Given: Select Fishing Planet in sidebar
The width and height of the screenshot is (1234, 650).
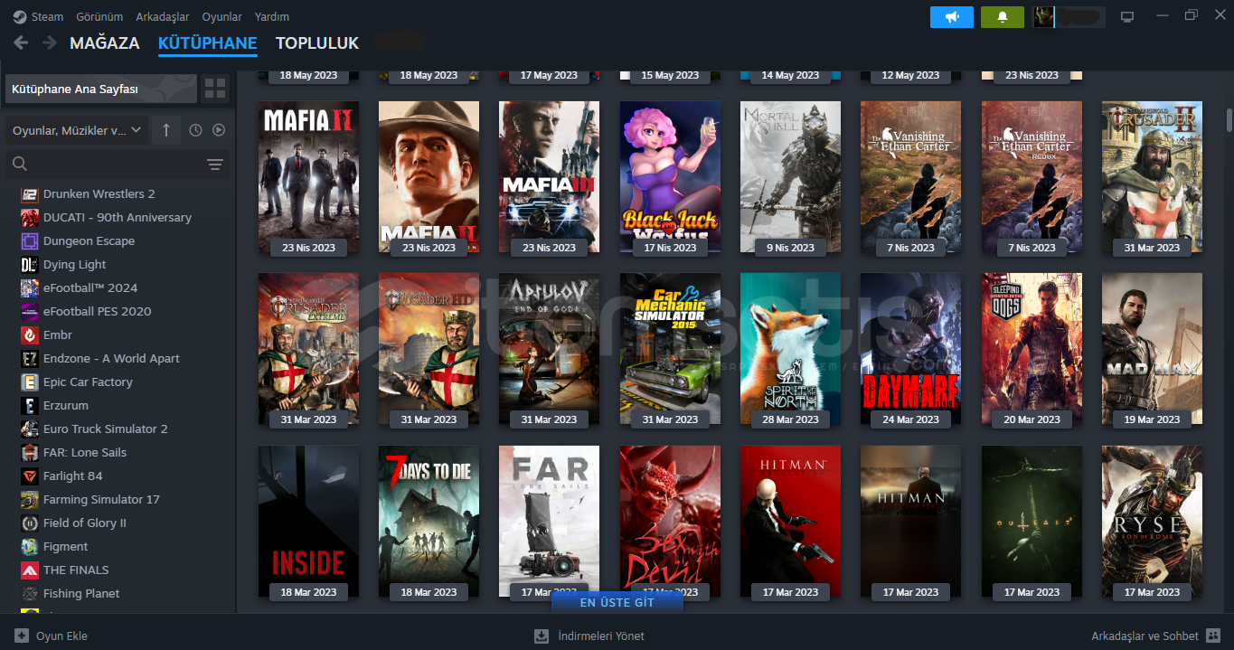Looking at the screenshot, I should click(81, 593).
